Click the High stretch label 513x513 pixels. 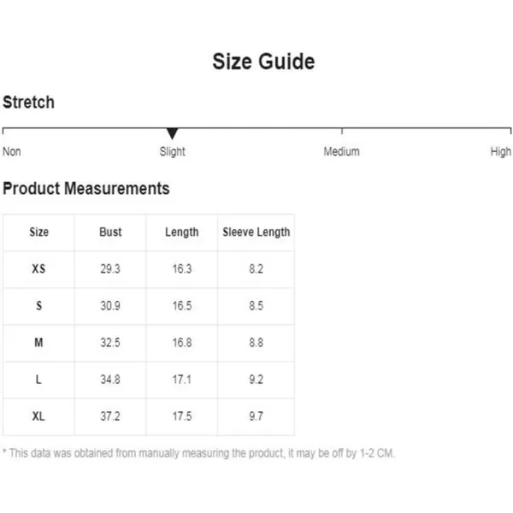(x=500, y=152)
